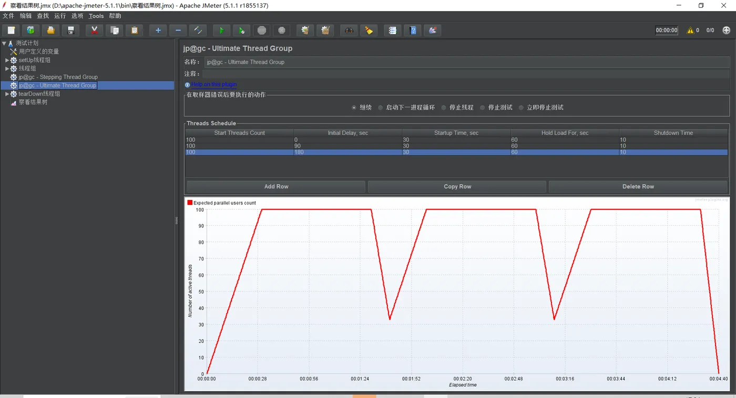Click the 00:00:00 elapsed timer display
This screenshot has width=736, height=398.
tap(667, 30)
